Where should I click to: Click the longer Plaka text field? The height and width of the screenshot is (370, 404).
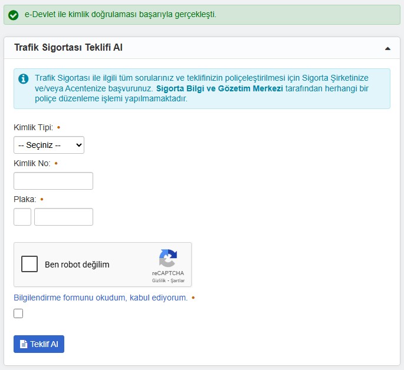click(64, 217)
